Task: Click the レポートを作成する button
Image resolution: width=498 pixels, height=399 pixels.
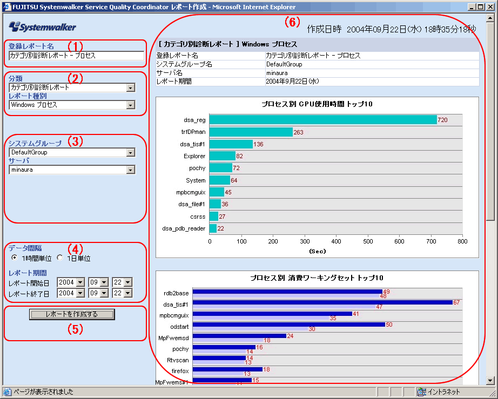Action: 72,314
